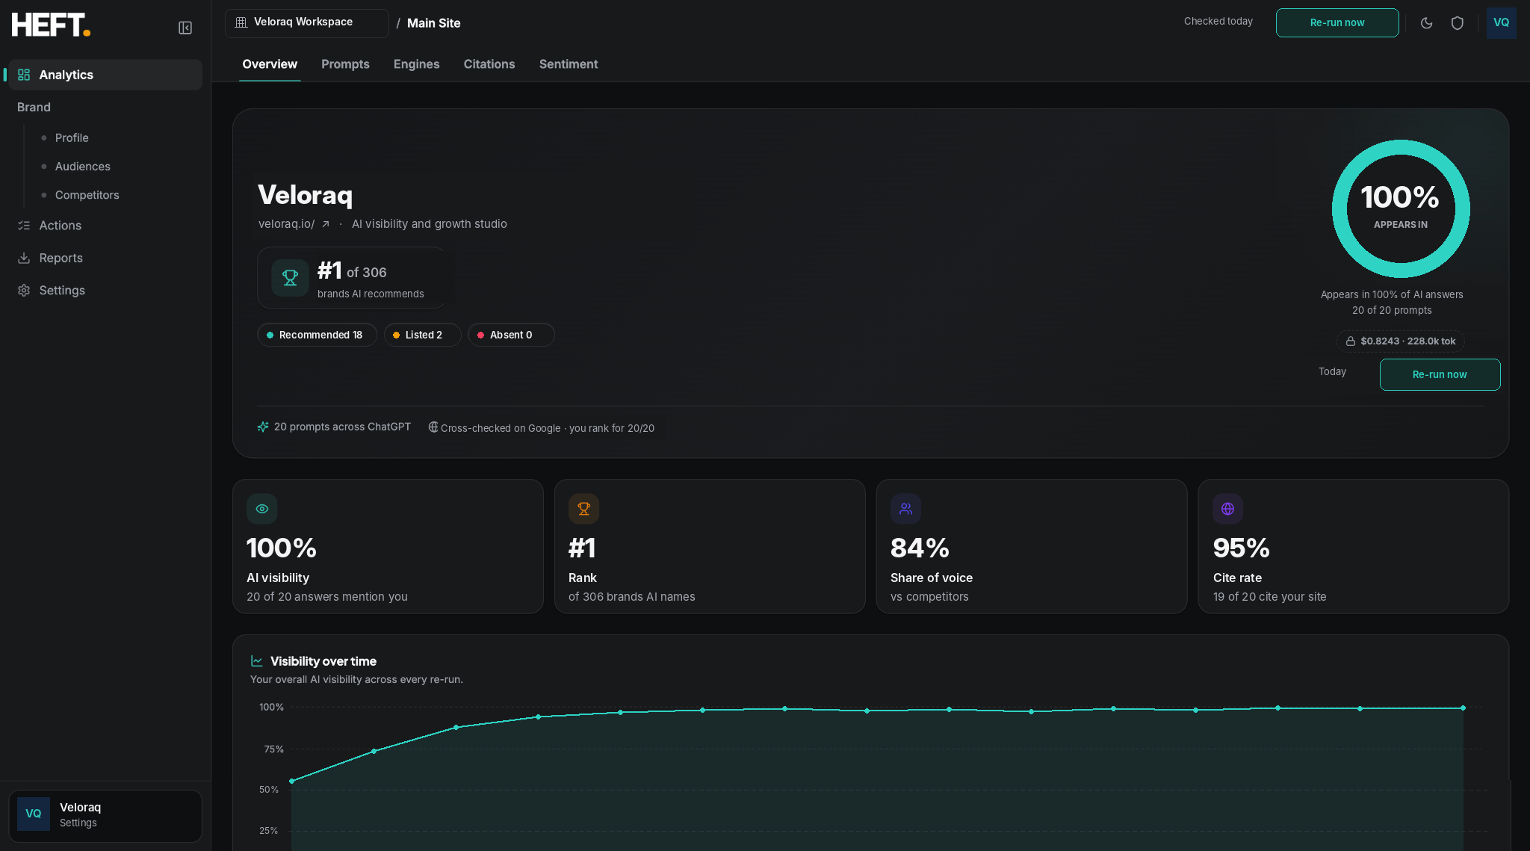Click the Main Site breadcrumb
The image size is (1530, 851).
click(433, 23)
